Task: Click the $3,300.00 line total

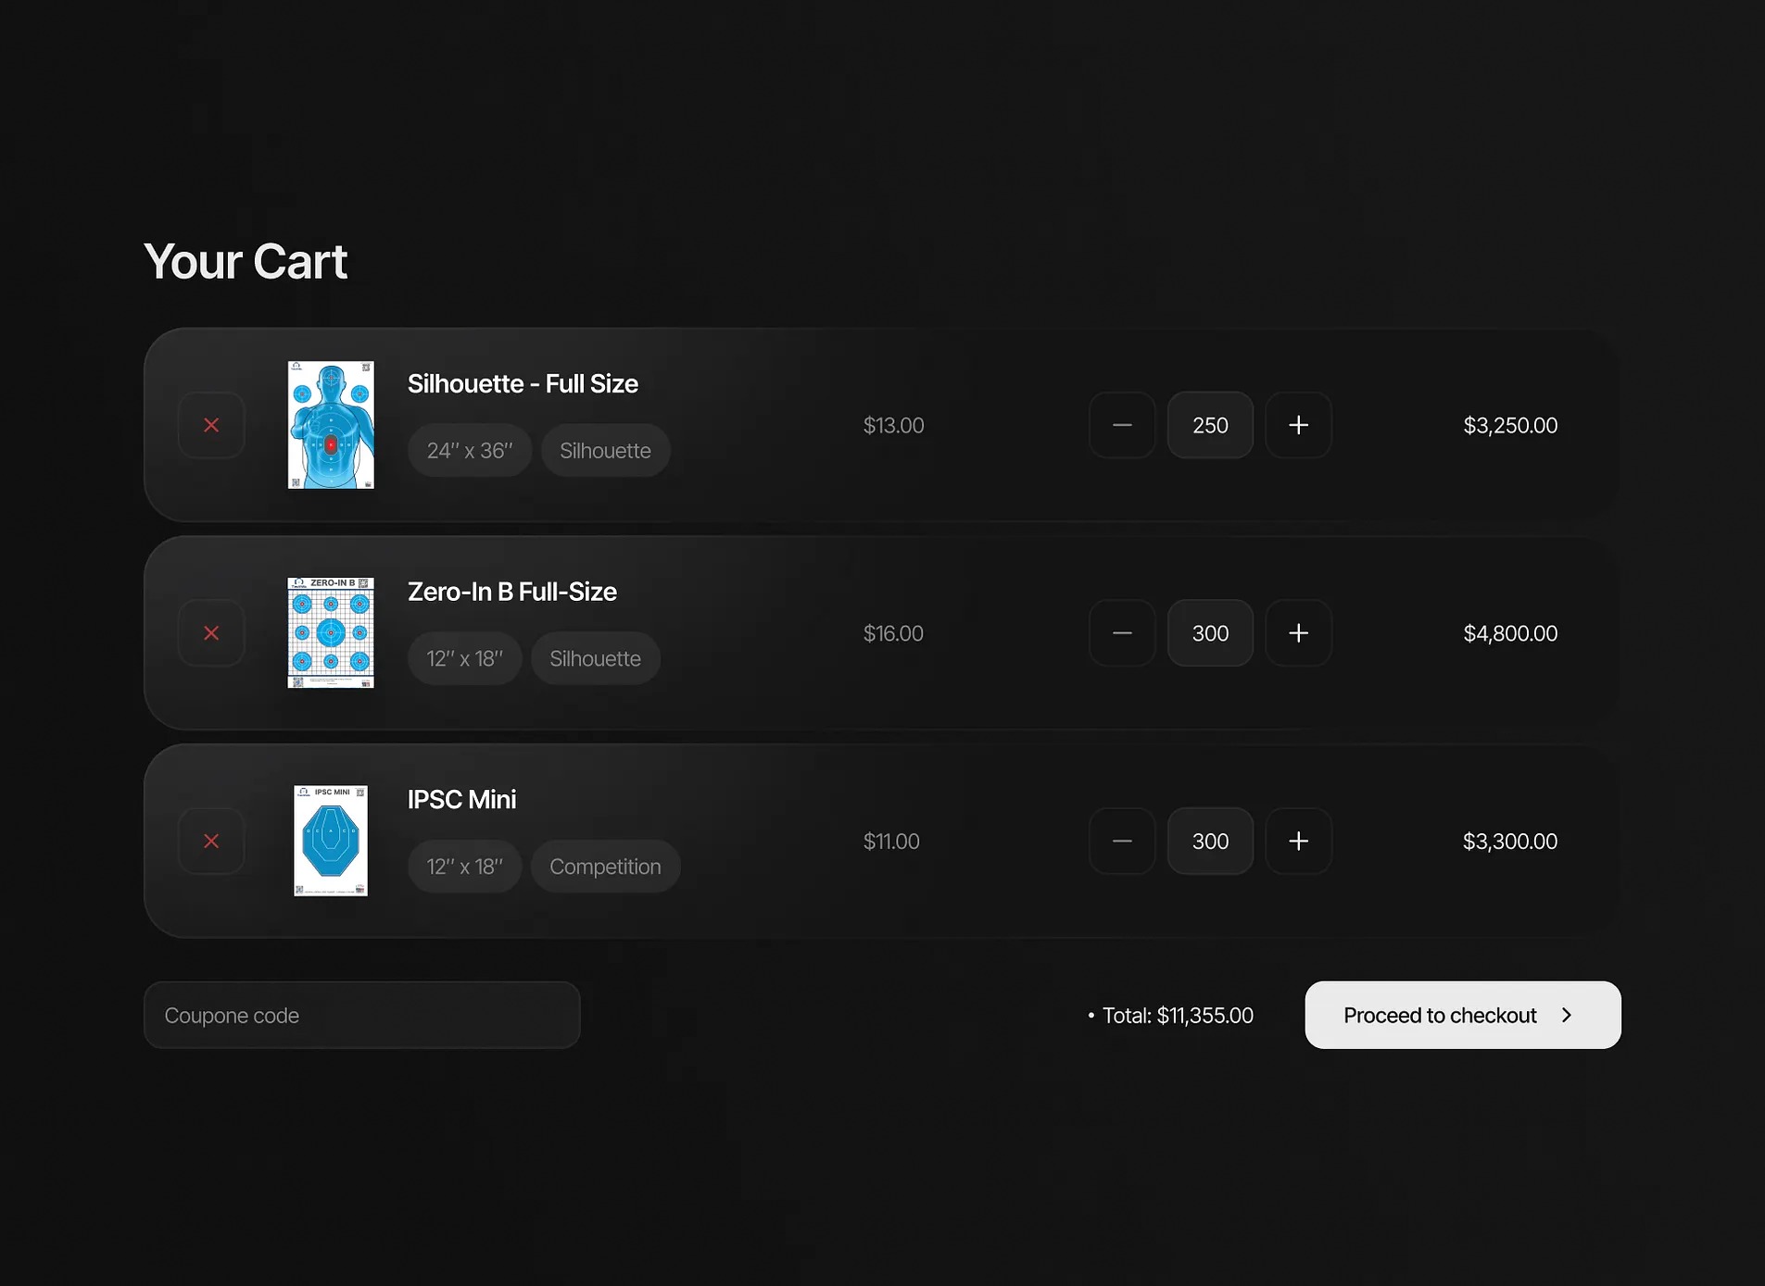Action: (x=1510, y=842)
